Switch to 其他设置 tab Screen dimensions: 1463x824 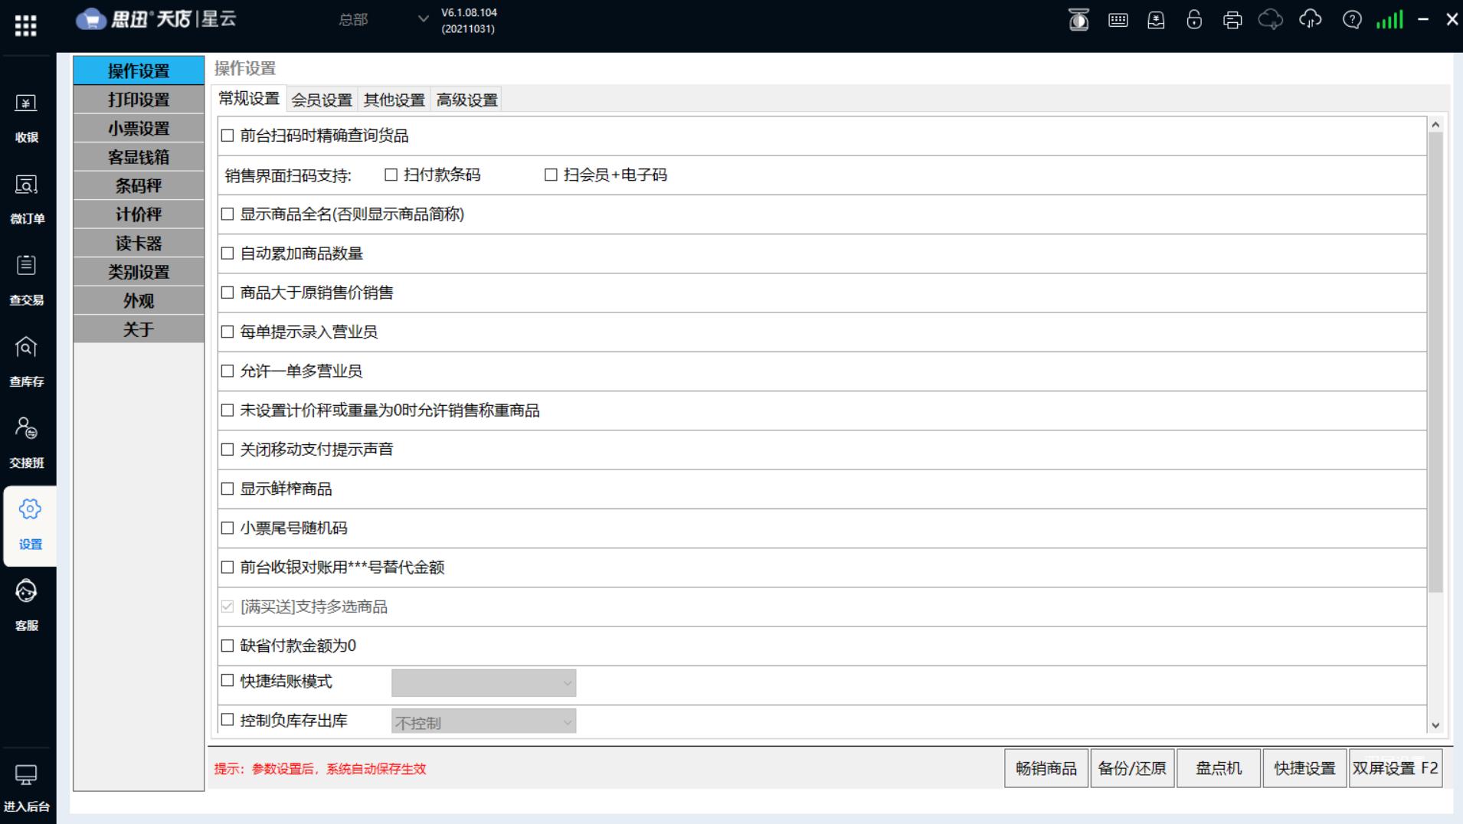pos(394,100)
